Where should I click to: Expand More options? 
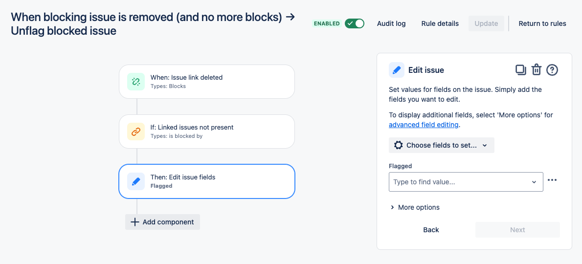(415, 207)
